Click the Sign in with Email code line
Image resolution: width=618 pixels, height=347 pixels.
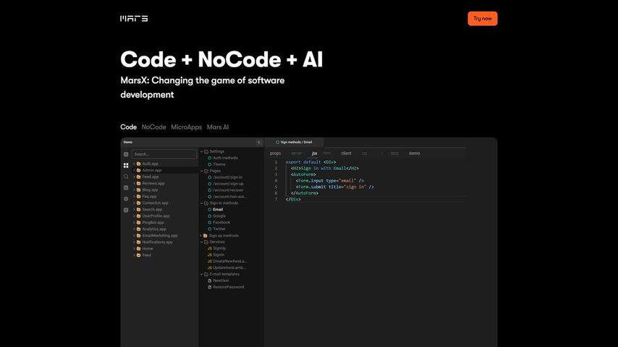click(325, 168)
